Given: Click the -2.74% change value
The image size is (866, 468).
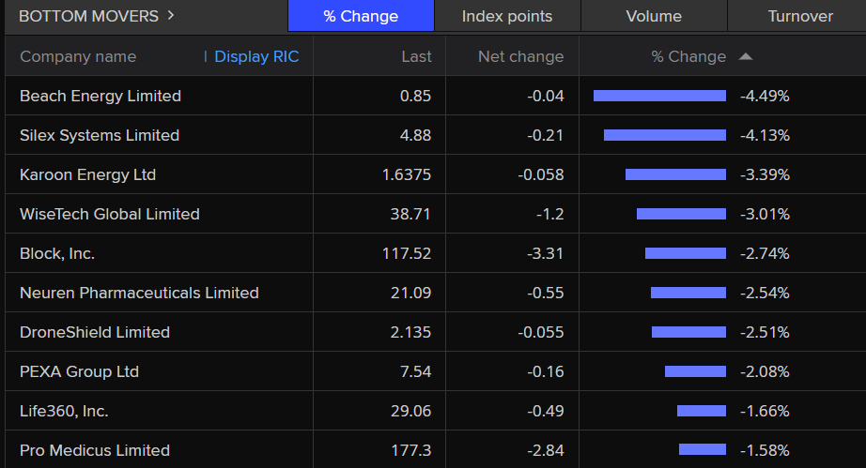Looking at the screenshot, I should 765,253.
